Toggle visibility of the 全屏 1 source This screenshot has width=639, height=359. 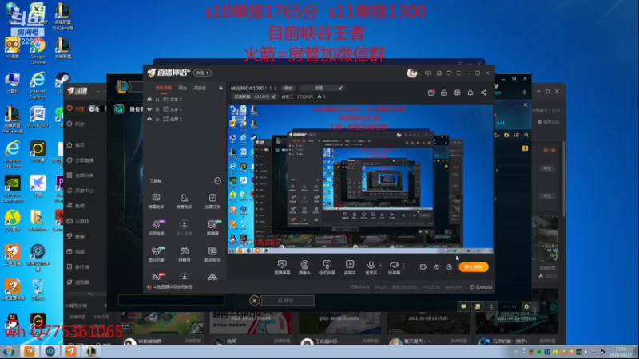tap(149, 119)
